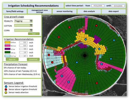Image resolution: width=130 pixels, height=100 pixels.
Task: Click the purple zone right of yellow area
Action: (97, 39)
